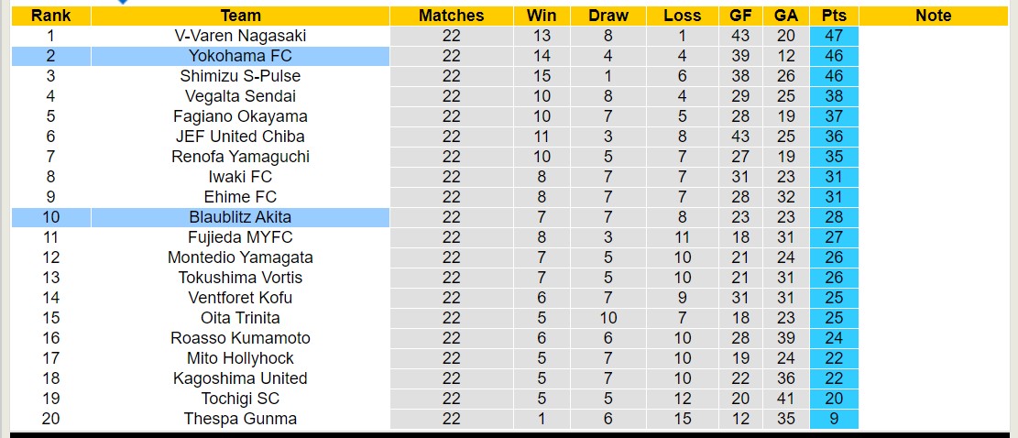
Task: Click on JEF United Chiba
Action: 241,137
